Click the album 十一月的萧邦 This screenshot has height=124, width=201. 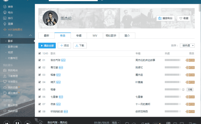coord(143,104)
